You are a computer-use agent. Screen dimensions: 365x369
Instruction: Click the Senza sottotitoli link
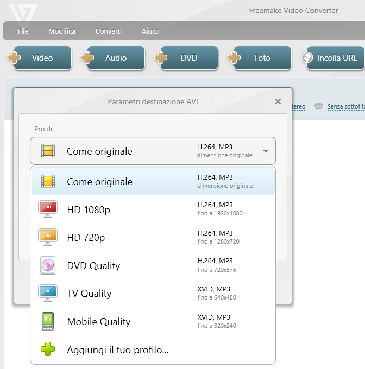tap(346, 106)
